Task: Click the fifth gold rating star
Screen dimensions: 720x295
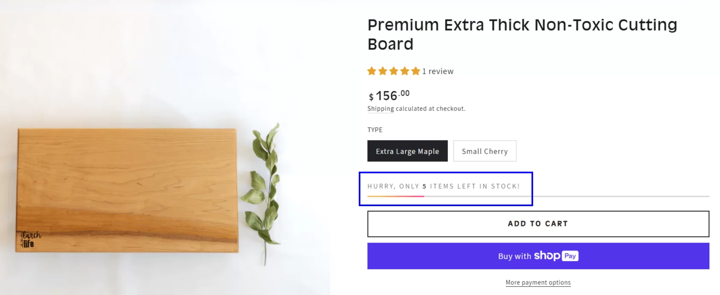Action: (416, 71)
